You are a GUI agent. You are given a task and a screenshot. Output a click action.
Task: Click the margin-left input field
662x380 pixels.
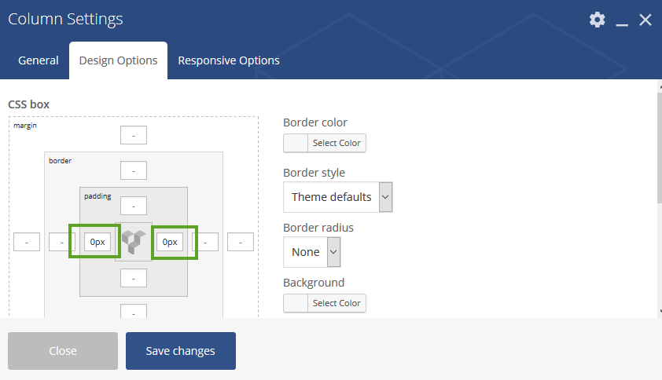[27, 242]
